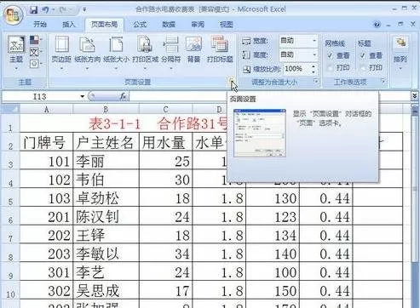This screenshot has width=420, height=308.
Task: Open the 打印区域 print area menu
Action: tap(145, 53)
